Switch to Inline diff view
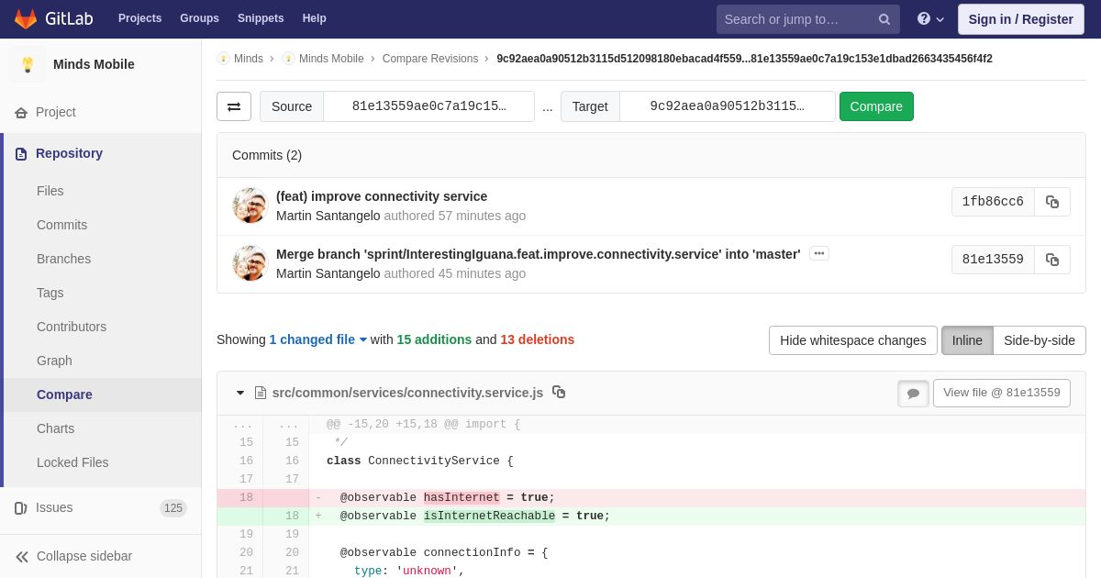Screen dimensions: 1101x578 967,340
